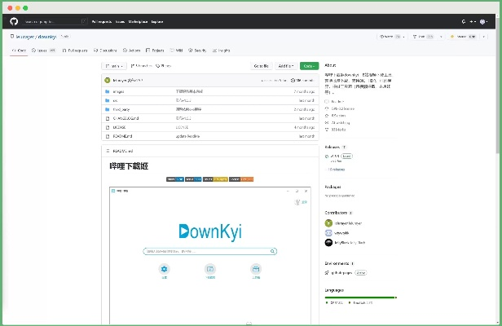
Task: Click the GitHub logo in header
Action: point(15,21)
